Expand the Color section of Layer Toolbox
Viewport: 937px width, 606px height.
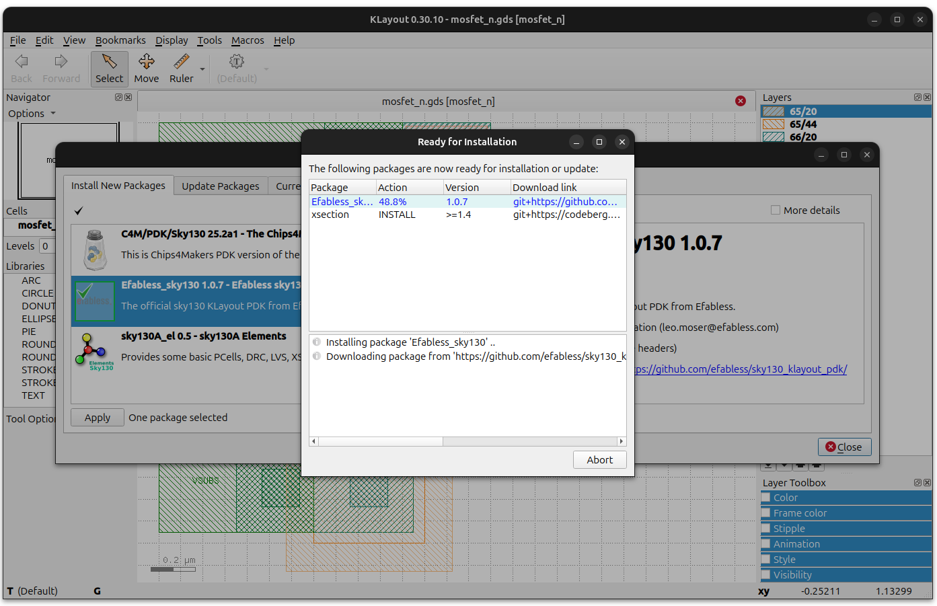[x=846, y=498]
